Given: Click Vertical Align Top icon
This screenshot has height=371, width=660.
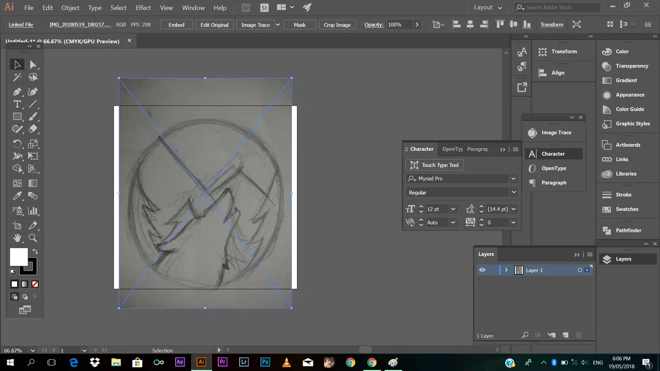Looking at the screenshot, I should tap(500, 25).
